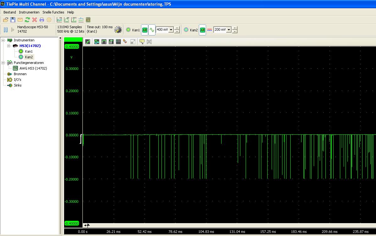Viewport: 376px width, 236px height.
Task: Click the Time out adjustment knob
Action: coord(118,30)
